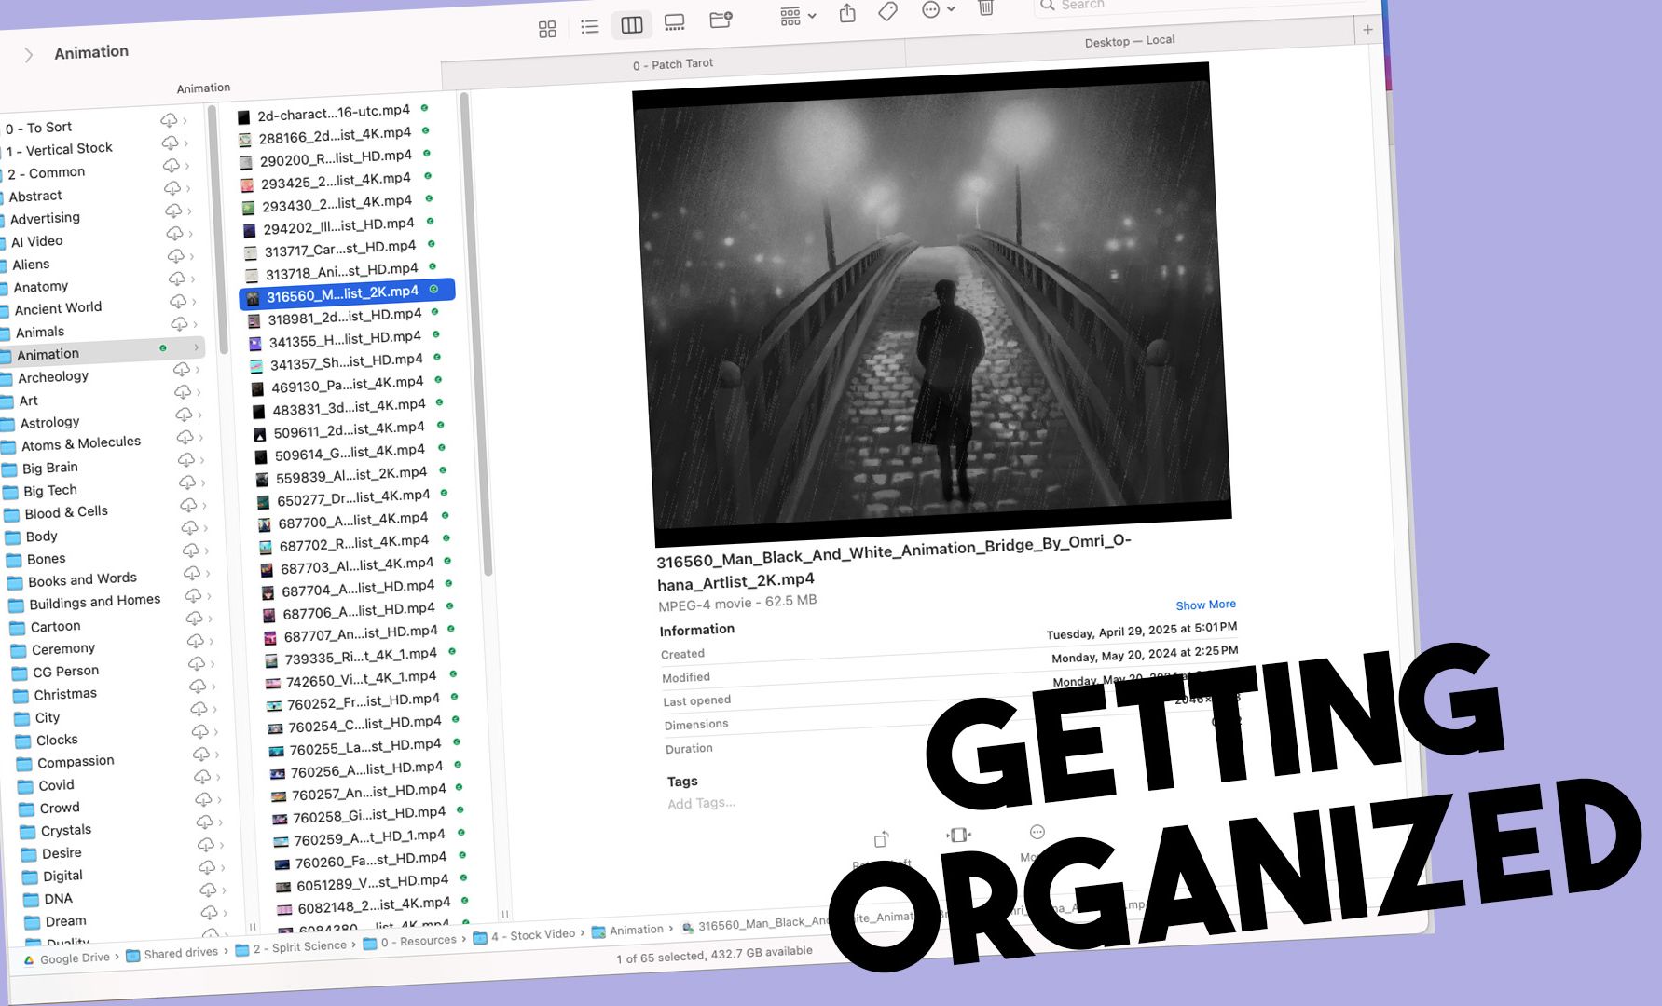Click the cloud download icon for Anatomy

(176, 279)
